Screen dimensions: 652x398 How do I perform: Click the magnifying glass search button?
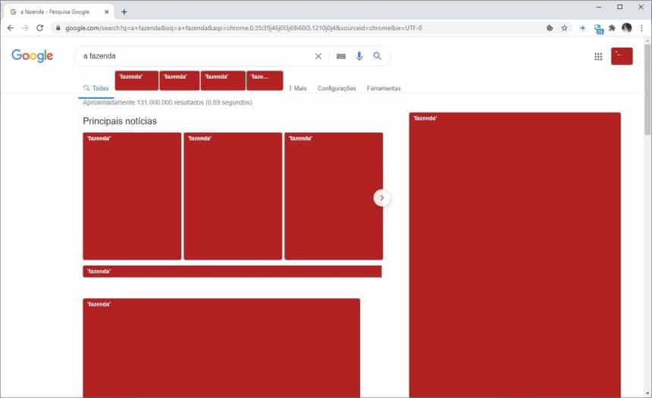click(377, 55)
